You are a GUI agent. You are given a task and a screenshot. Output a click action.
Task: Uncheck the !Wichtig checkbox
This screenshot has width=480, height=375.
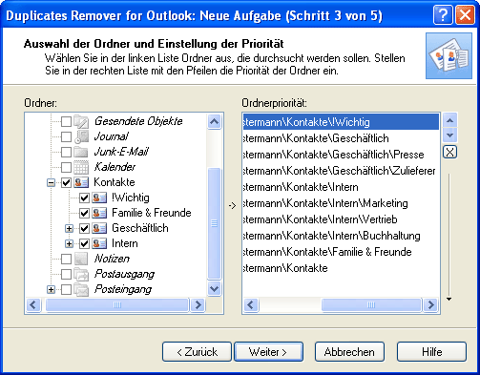pyautogui.click(x=84, y=198)
